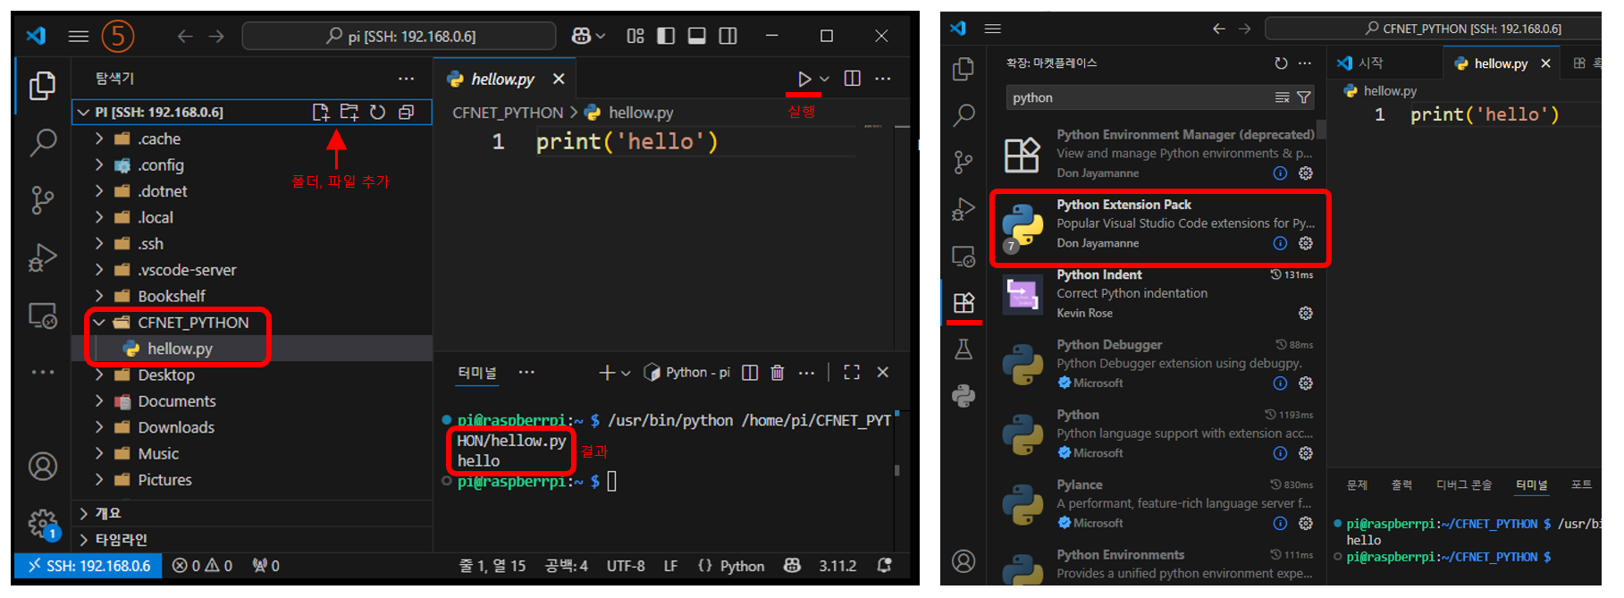Run the Python file with play button

(804, 80)
